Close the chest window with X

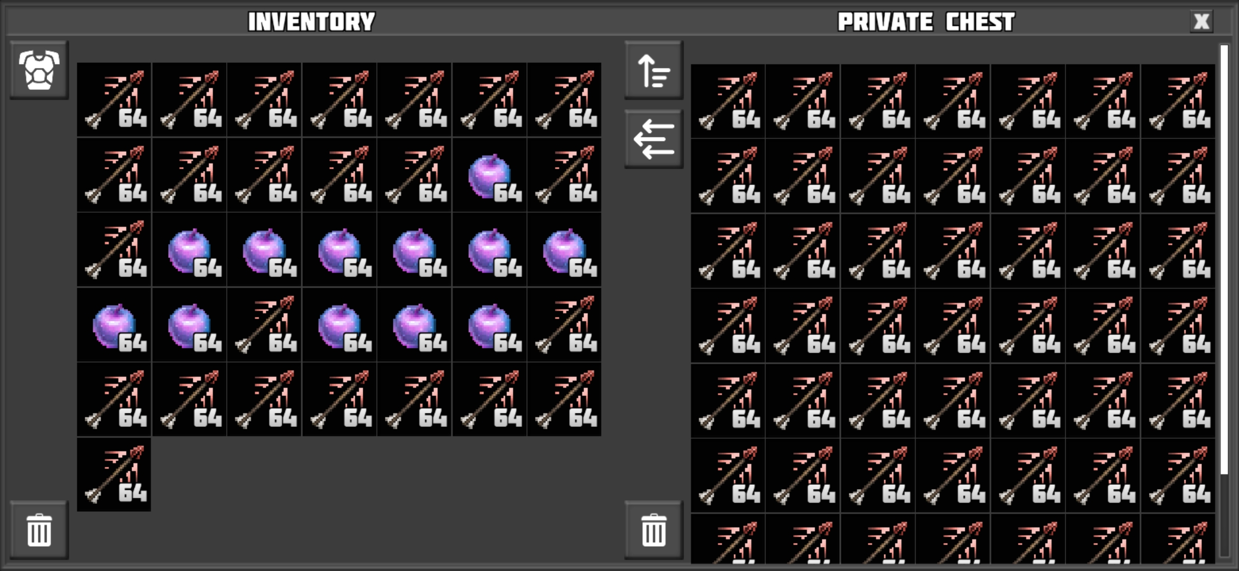tap(1201, 21)
